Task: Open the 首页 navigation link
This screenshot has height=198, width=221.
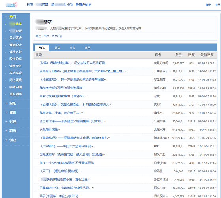Action: [30, 5]
